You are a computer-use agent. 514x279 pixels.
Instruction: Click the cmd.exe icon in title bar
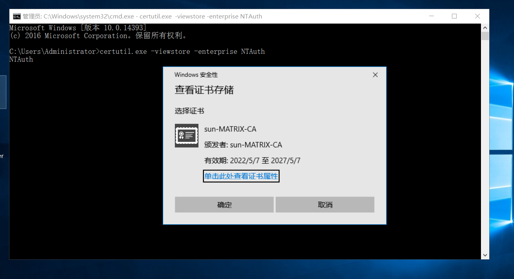(x=17, y=17)
